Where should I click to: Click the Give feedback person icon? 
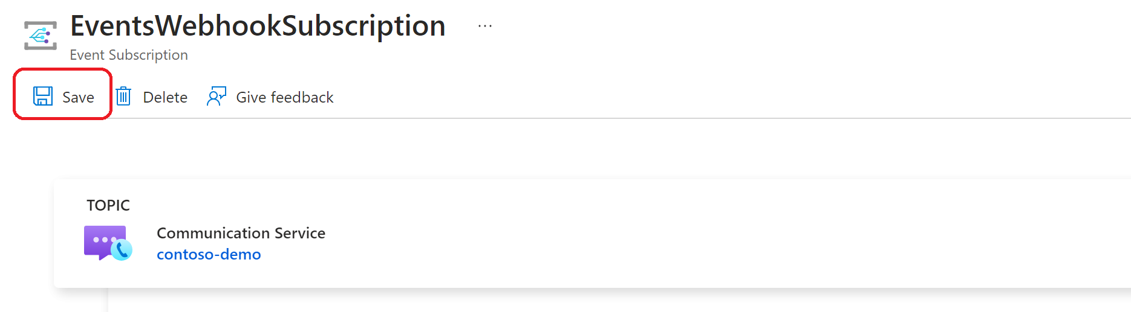click(217, 97)
